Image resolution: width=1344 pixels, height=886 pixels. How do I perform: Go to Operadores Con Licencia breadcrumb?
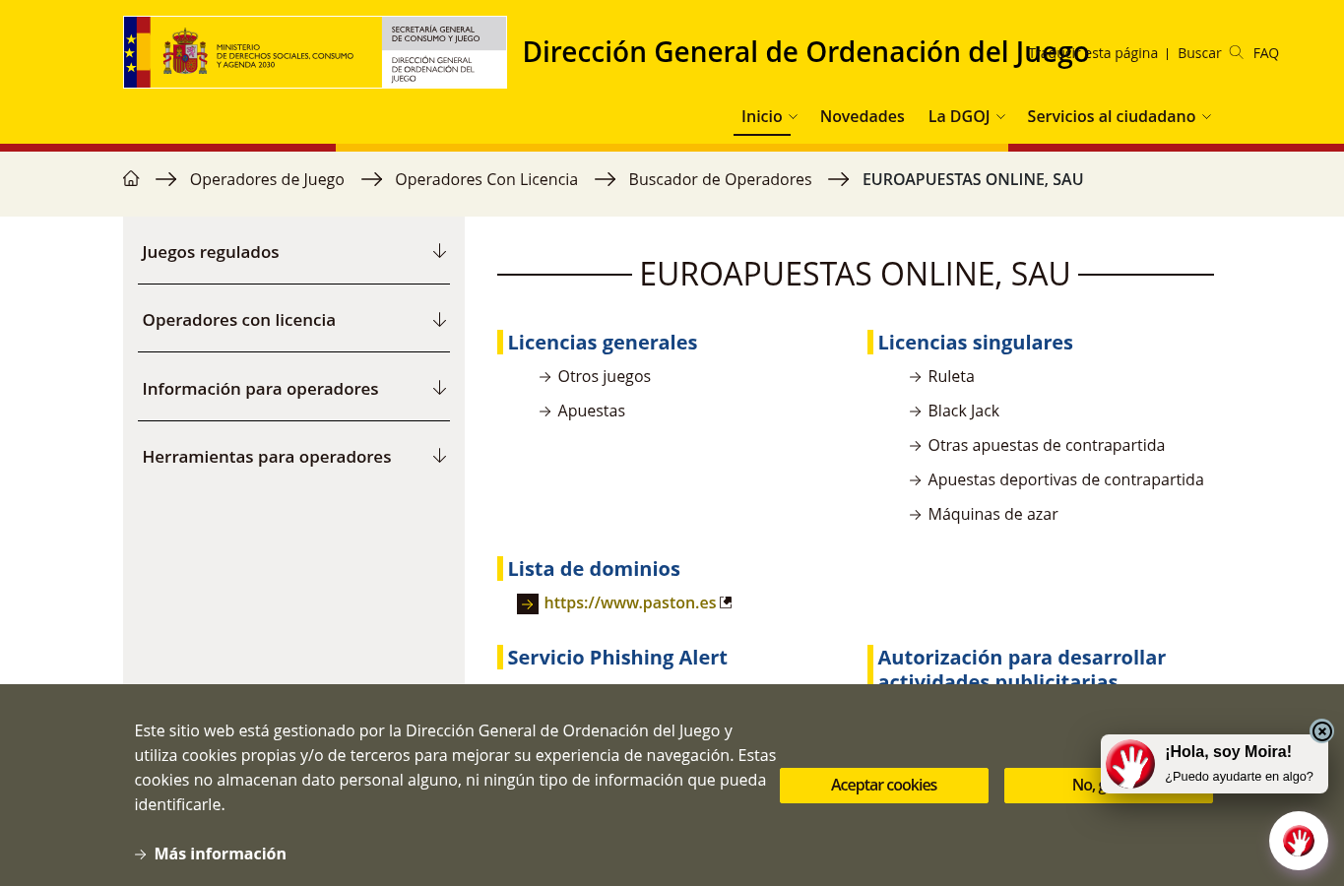(486, 179)
